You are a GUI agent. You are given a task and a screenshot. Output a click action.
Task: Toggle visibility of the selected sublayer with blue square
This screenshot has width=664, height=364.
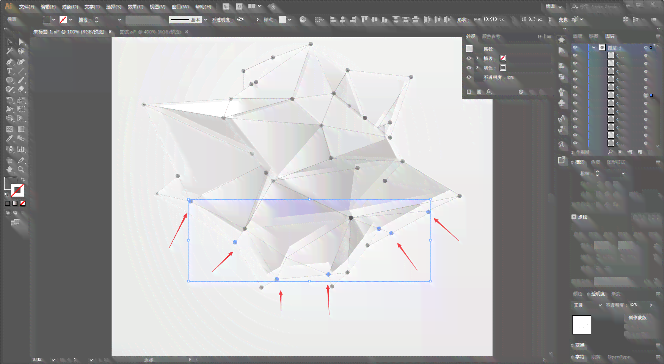575,95
